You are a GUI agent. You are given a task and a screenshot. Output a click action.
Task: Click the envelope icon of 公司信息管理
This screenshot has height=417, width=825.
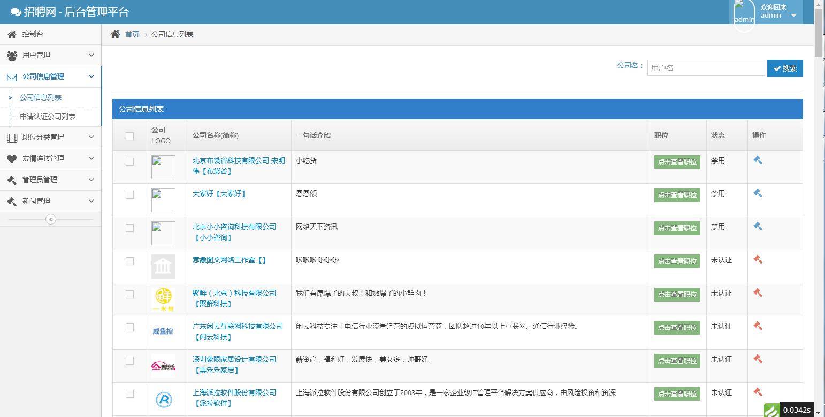coord(11,76)
